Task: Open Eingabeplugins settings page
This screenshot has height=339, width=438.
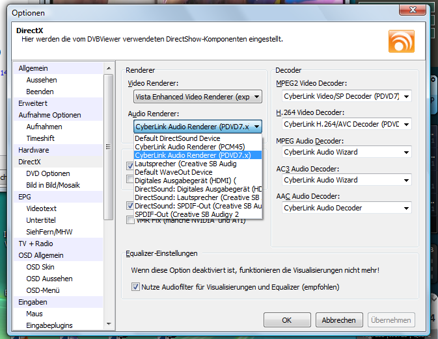Action: [59, 325]
